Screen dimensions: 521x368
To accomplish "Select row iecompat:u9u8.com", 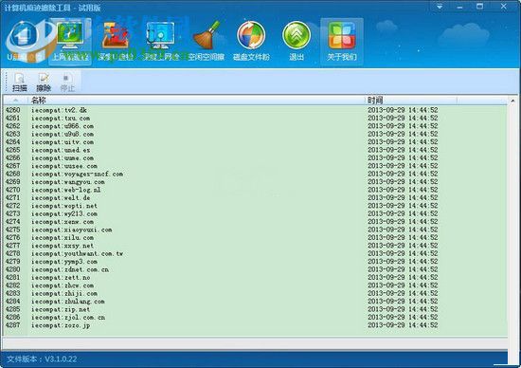I will (x=255, y=134).
